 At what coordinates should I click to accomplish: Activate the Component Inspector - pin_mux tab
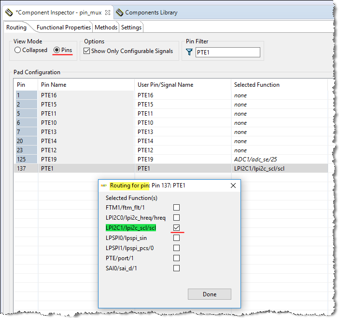click(x=58, y=13)
